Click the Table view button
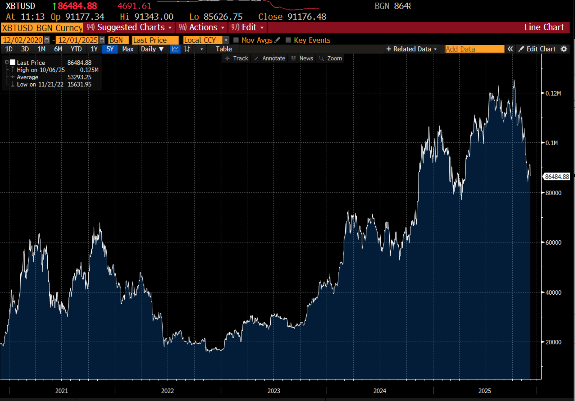The image size is (575, 401). click(224, 49)
